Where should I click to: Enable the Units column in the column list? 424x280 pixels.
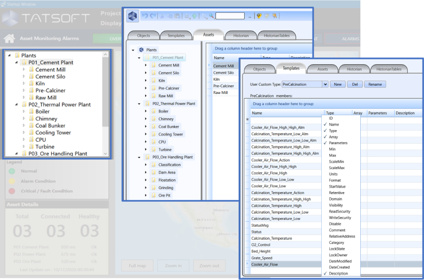pos(333,174)
